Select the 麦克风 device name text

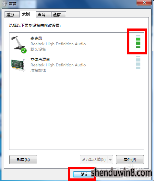tap(36, 39)
